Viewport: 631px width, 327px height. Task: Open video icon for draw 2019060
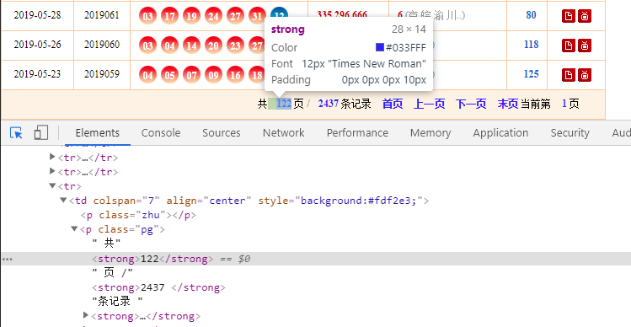585,46
